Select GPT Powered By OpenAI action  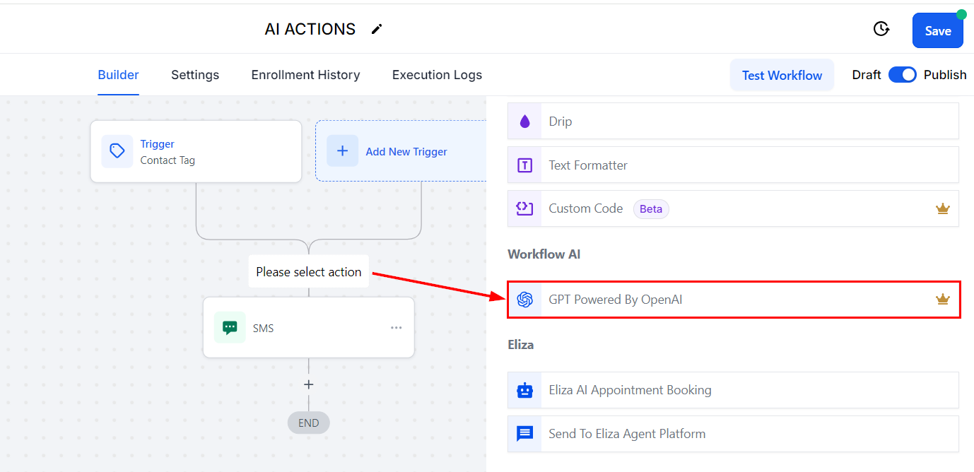pyautogui.click(x=733, y=300)
